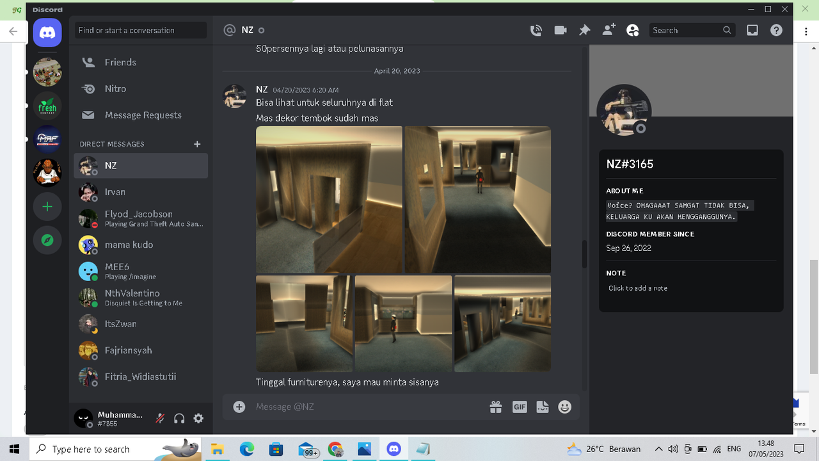Click the chat scrollbar thumb
Viewport: 819px width, 461px height.
(584, 254)
